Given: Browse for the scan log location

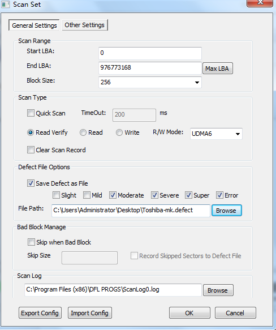Looking at the screenshot, I should [218, 290].
